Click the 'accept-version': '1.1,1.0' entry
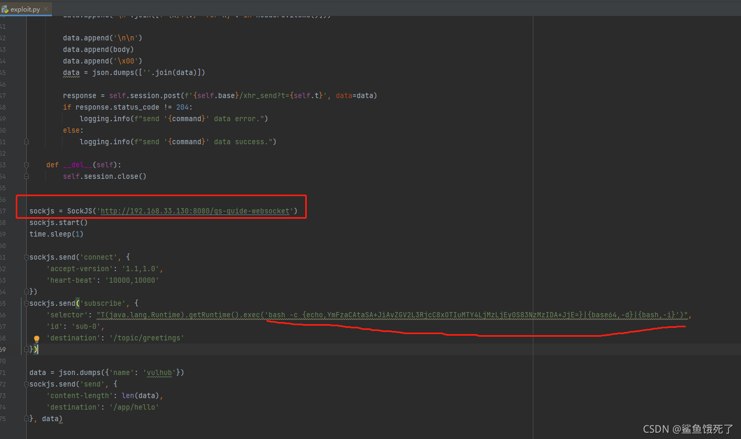741x439 pixels. [104, 269]
